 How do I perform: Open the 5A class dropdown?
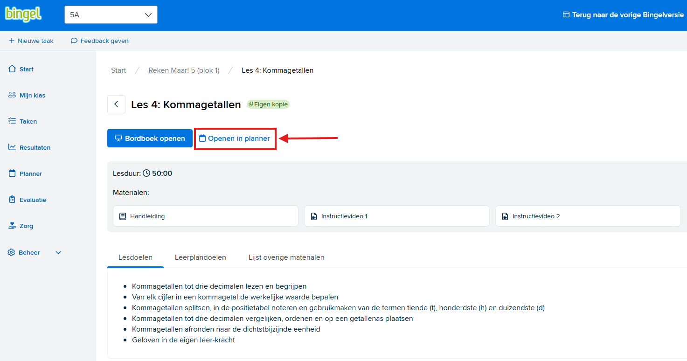pyautogui.click(x=111, y=15)
